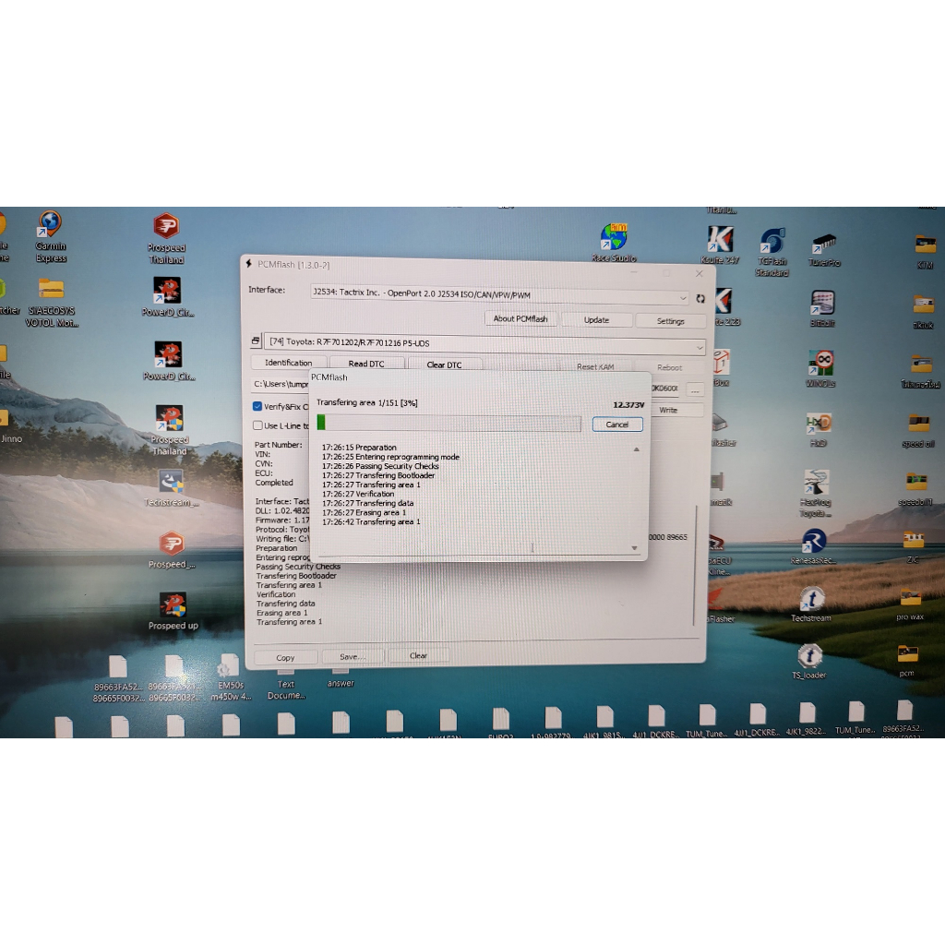Screen dimensions: 945x945
Task: Click the progress dialog log scroll-up arrow
Action: click(x=637, y=449)
